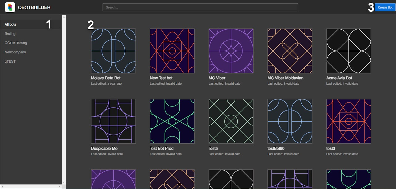Open QCRM Testing sidebar group

click(15, 43)
